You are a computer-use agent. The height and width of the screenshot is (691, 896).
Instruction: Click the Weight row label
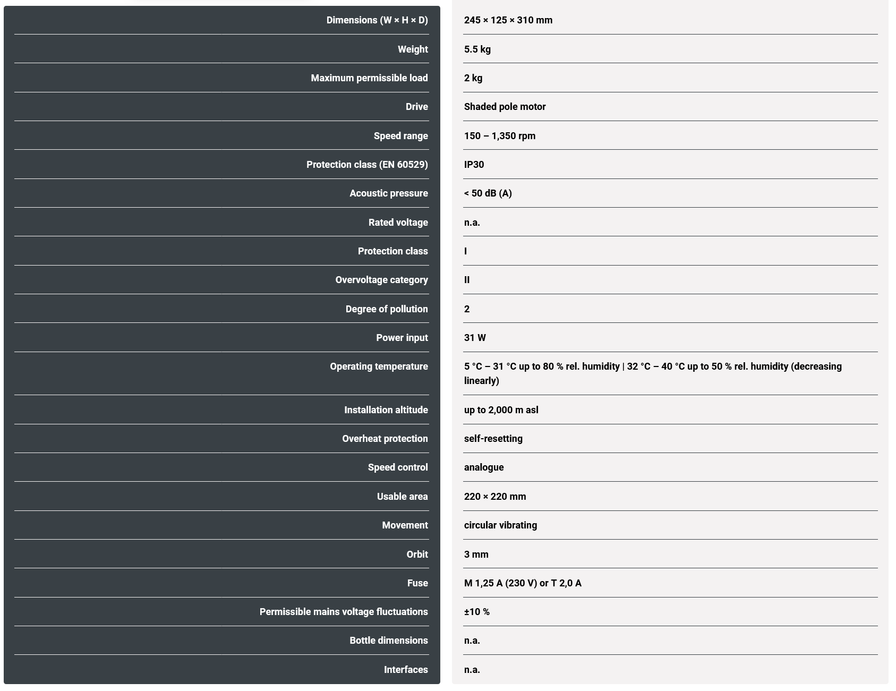coord(413,49)
